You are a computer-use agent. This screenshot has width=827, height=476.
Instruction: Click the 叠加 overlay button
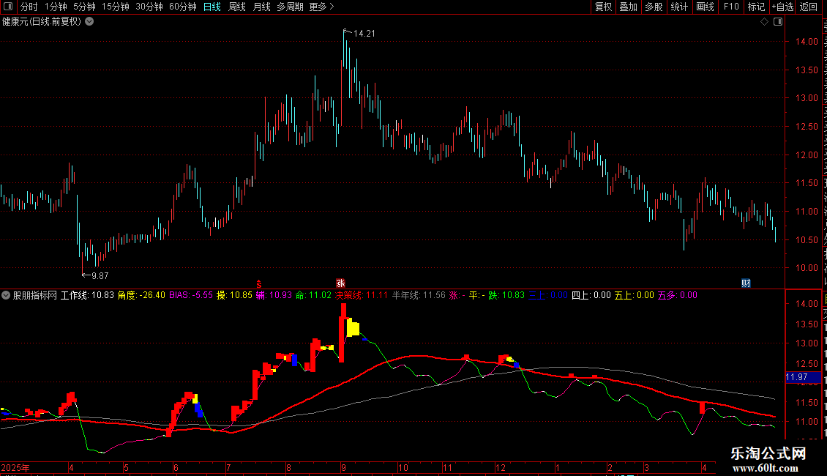tap(628, 7)
